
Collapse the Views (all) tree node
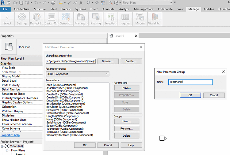point(2,146)
